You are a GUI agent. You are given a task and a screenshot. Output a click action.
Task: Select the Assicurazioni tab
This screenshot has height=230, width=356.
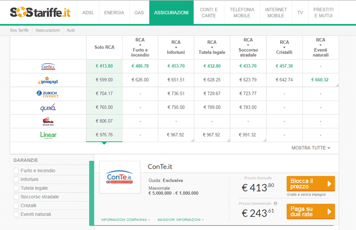pyautogui.click(x=171, y=13)
